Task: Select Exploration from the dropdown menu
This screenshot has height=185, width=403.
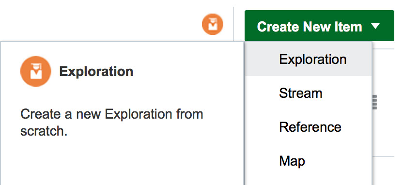Action: pyautogui.click(x=313, y=60)
